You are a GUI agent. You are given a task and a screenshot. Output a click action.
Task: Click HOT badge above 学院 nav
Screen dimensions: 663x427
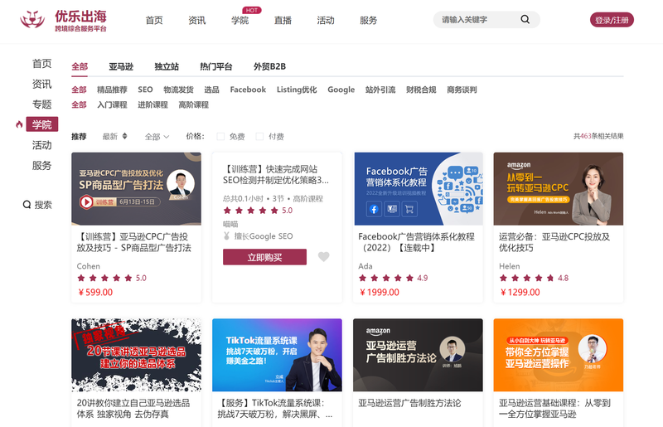pyautogui.click(x=252, y=10)
